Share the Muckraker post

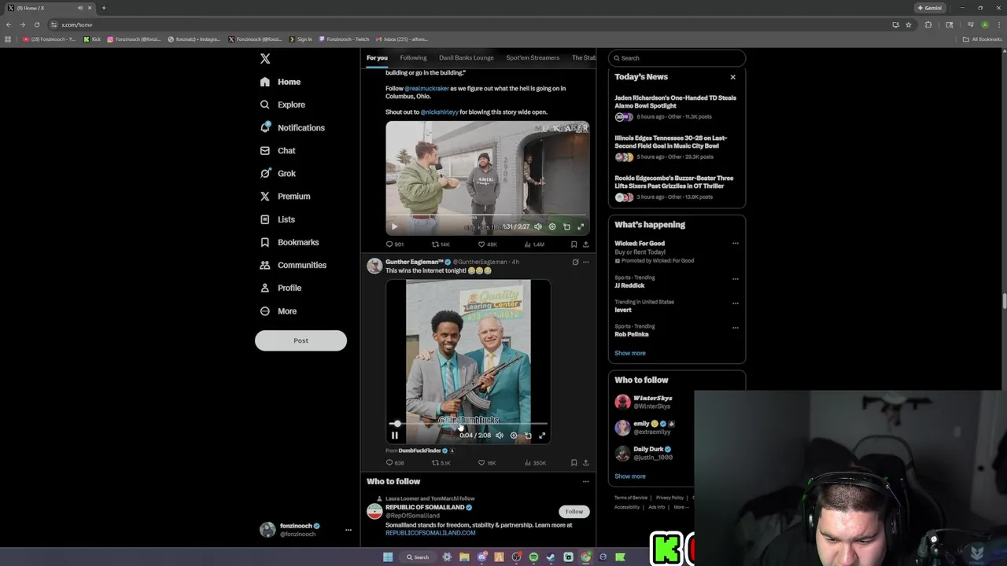point(585,244)
